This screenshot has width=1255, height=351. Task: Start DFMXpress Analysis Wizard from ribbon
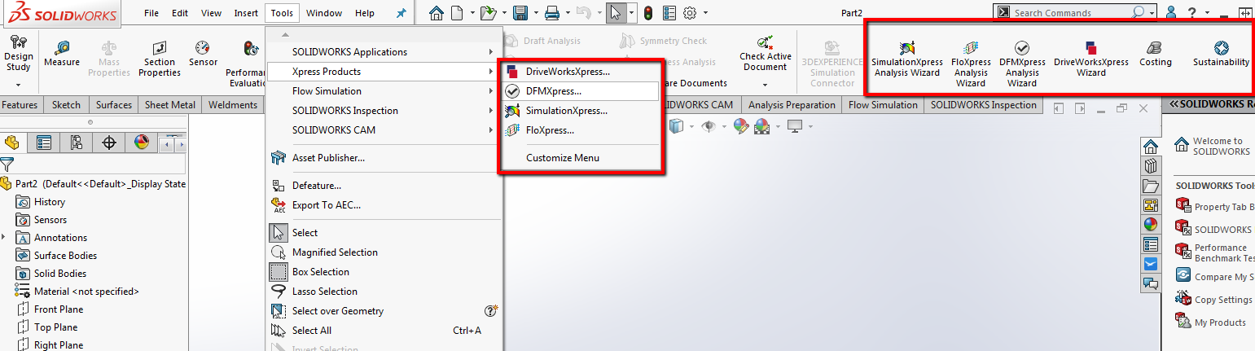(x=1022, y=64)
